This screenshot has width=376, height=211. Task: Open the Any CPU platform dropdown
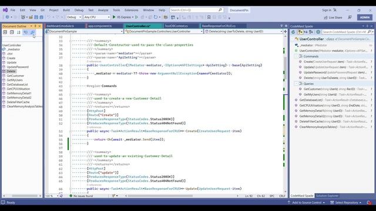(97, 17)
